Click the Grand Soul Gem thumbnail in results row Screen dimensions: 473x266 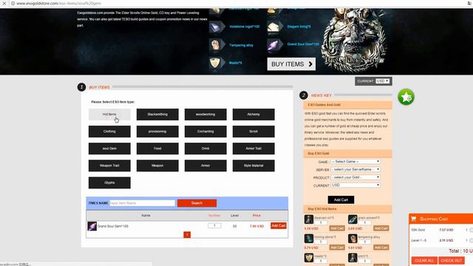92,226
